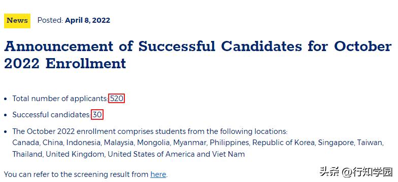
Task: Click the "Posted:" label
Action: coord(50,20)
